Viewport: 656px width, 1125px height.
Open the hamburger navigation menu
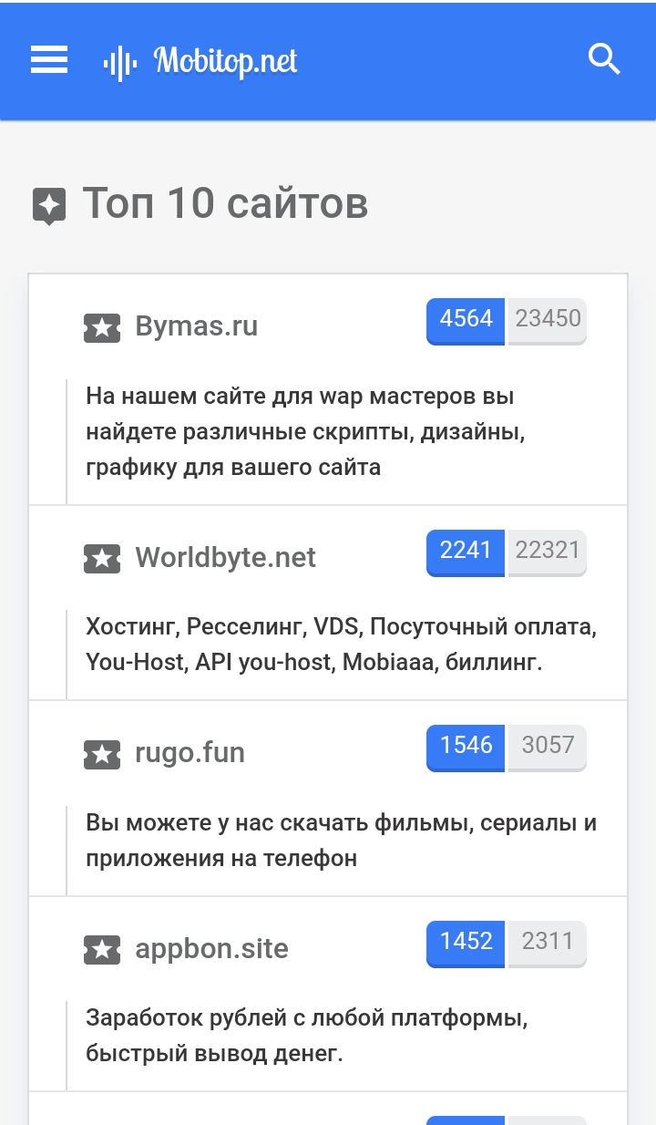coord(49,61)
